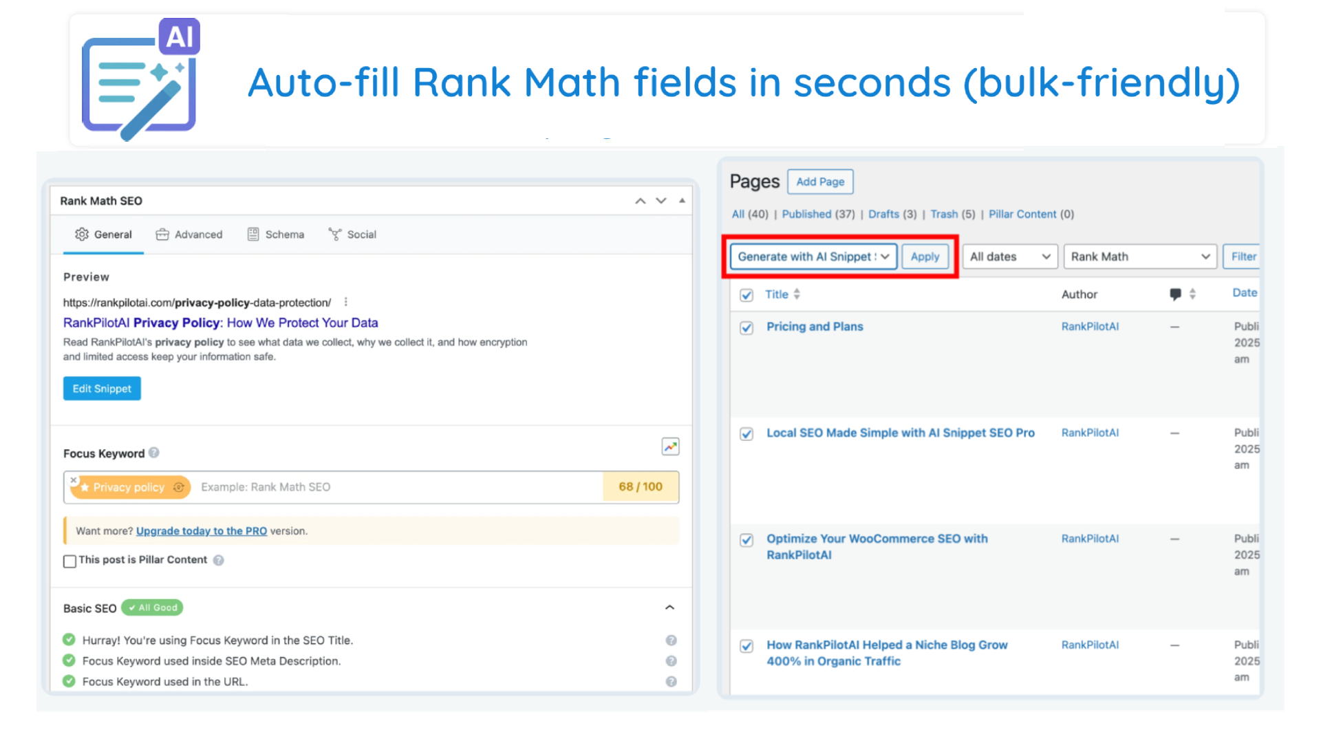This screenshot has height=743, width=1321.
Task: Open the All dates filter dropdown
Action: (x=1009, y=257)
